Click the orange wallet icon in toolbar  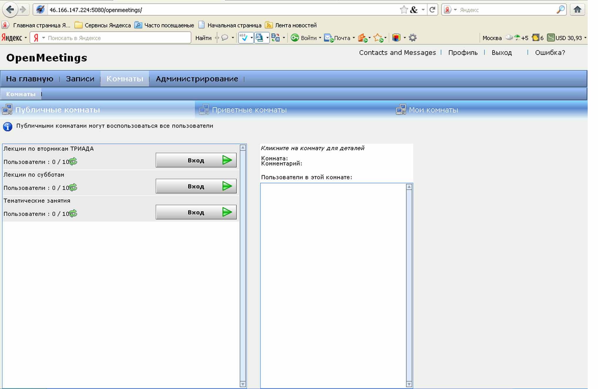coord(362,38)
